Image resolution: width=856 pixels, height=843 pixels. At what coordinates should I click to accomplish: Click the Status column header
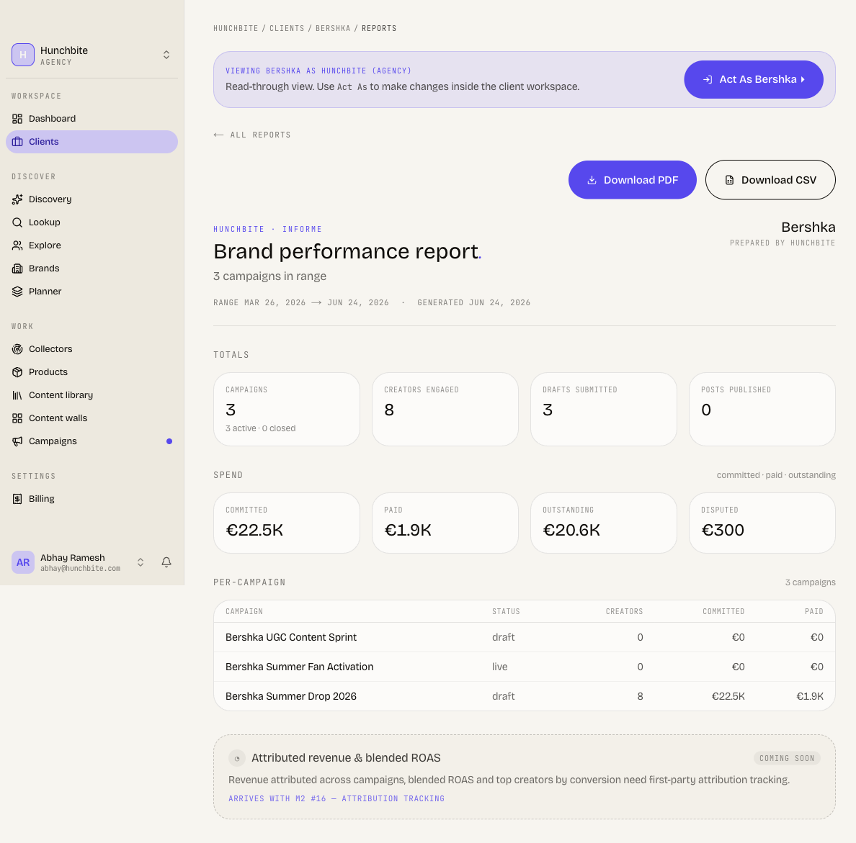(x=506, y=611)
